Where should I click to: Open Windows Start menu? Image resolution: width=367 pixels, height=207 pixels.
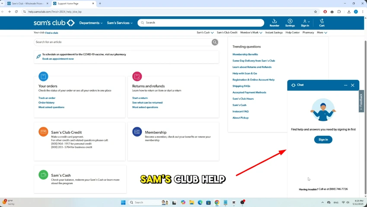(123, 202)
